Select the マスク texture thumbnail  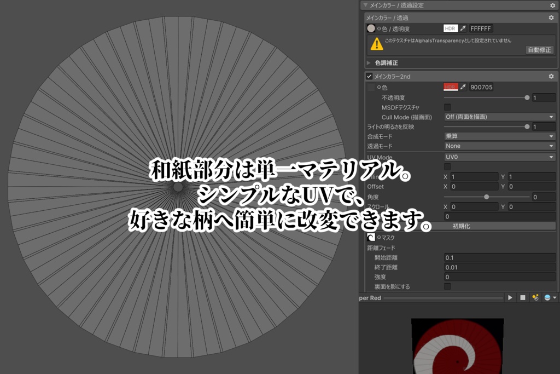coord(371,238)
